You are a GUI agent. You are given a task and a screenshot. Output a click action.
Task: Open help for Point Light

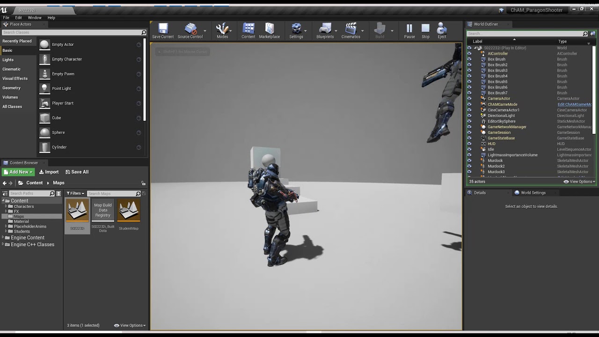pyautogui.click(x=139, y=88)
